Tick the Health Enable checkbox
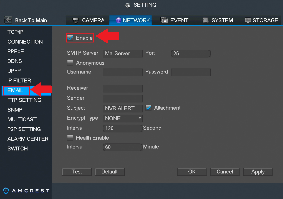This screenshot has width=283, height=199. pos(70,138)
